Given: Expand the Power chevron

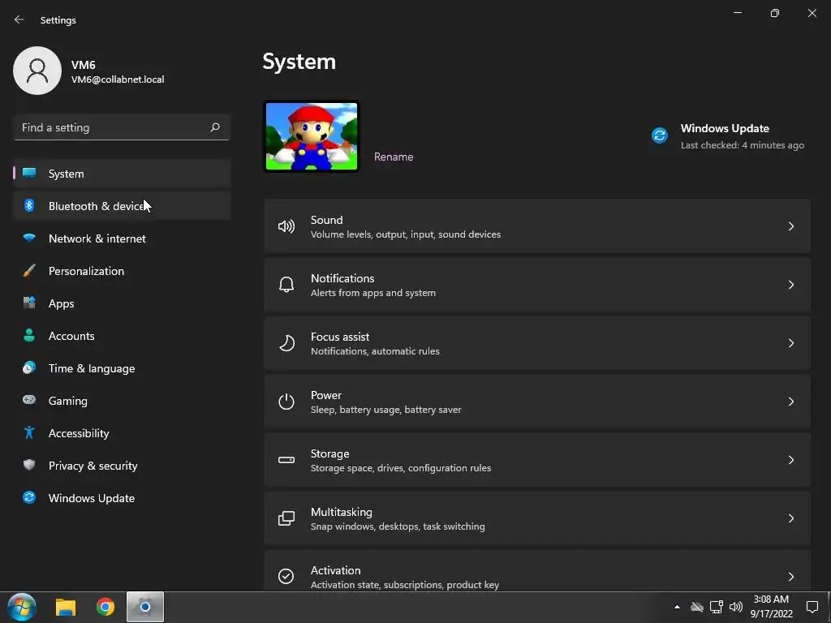Looking at the screenshot, I should [x=790, y=402].
